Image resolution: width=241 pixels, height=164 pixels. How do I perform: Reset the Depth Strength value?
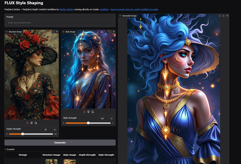pos(55,129)
